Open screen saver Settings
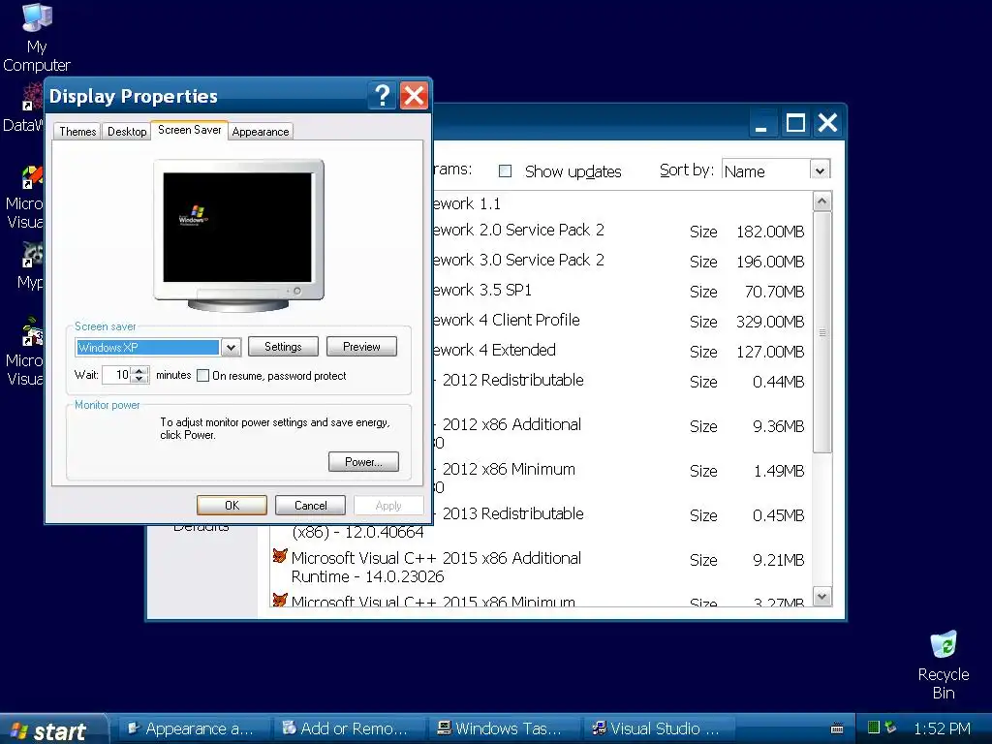This screenshot has width=992, height=744. tap(283, 347)
